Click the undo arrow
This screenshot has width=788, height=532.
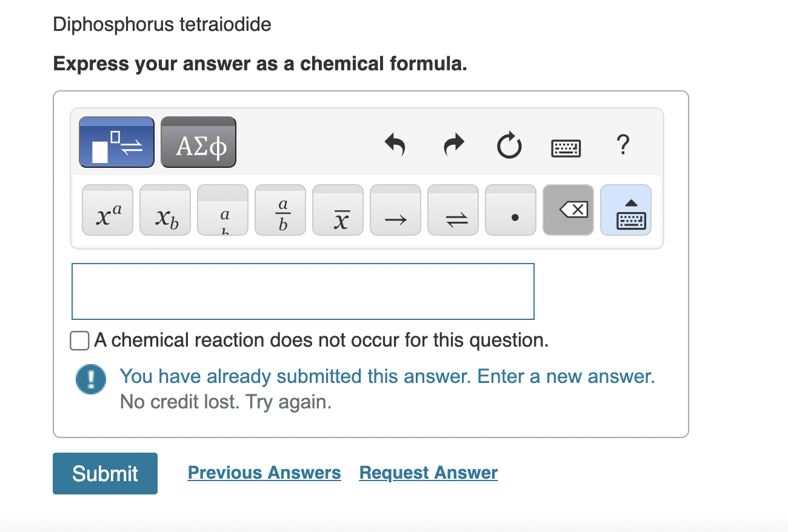point(395,144)
